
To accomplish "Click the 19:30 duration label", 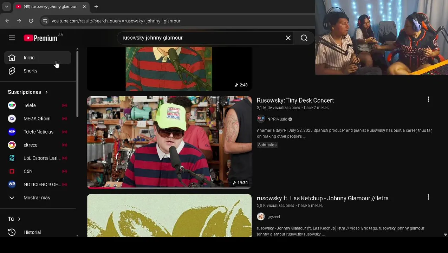I will (240, 183).
